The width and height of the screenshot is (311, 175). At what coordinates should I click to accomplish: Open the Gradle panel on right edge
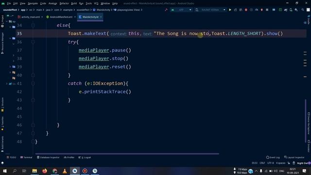pos(309,20)
